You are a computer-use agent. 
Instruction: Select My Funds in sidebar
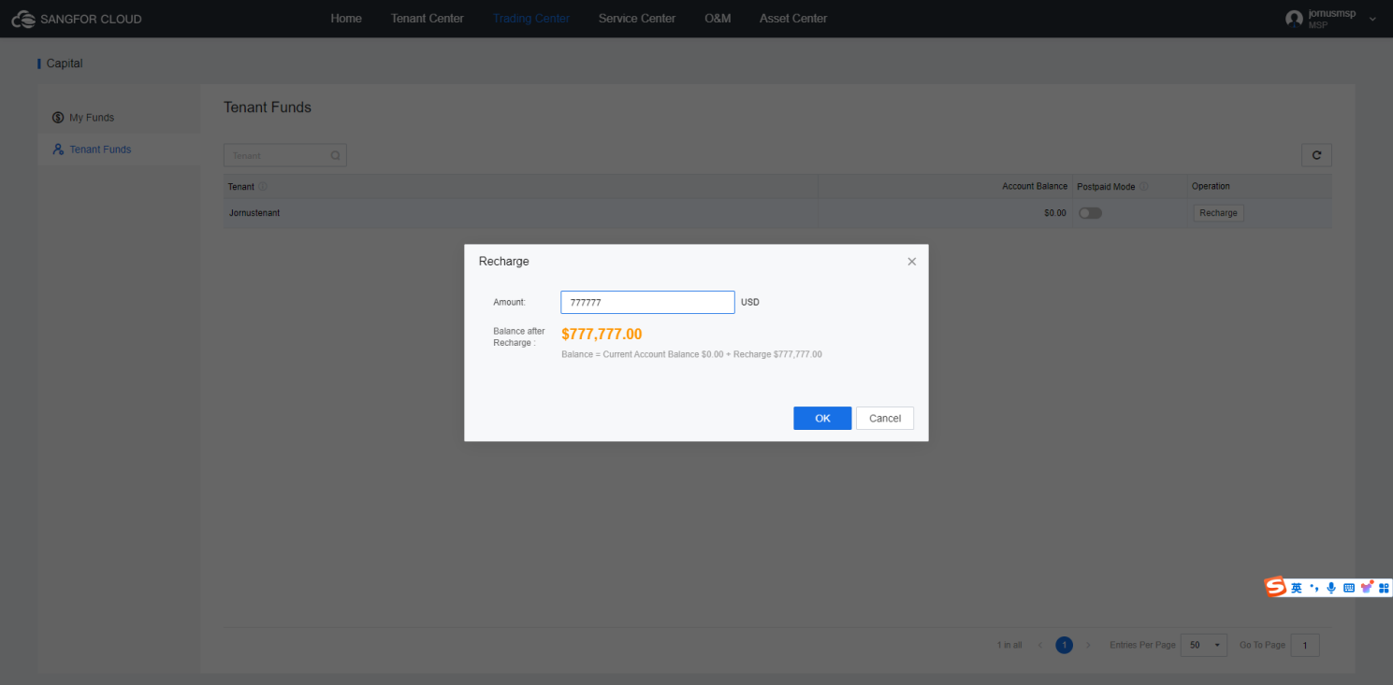coord(119,118)
